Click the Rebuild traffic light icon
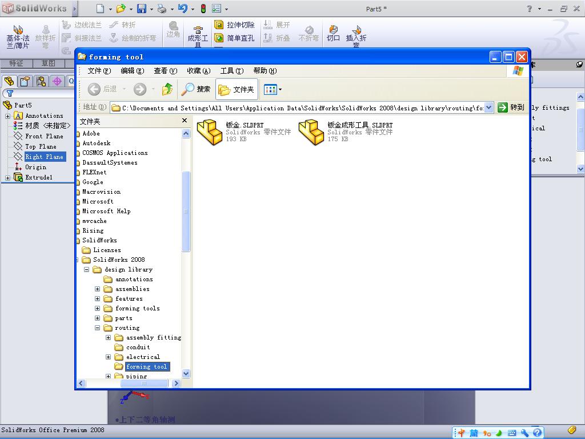Screen dimensions: 585x439 pyautogui.click(x=203, y=8)
